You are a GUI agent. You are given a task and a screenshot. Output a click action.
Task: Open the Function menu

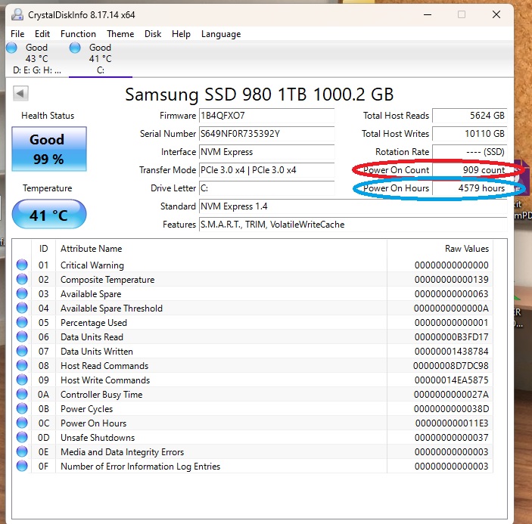click(78, 34)
